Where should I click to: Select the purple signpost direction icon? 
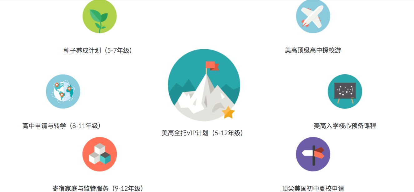pyautogui.click(x=313, y=154)
